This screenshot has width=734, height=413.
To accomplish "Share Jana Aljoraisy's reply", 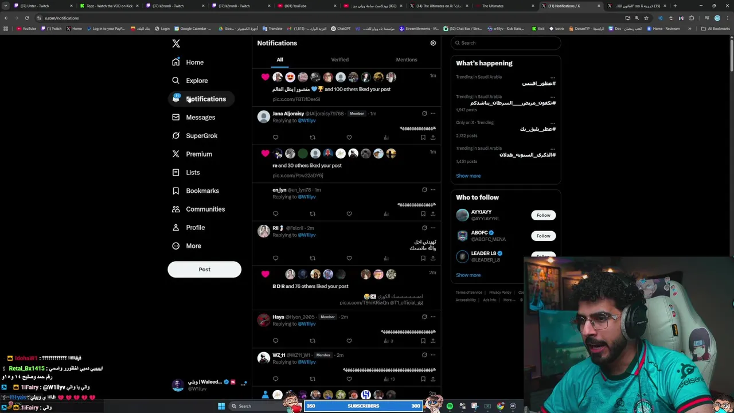I will tap(433, 138).
